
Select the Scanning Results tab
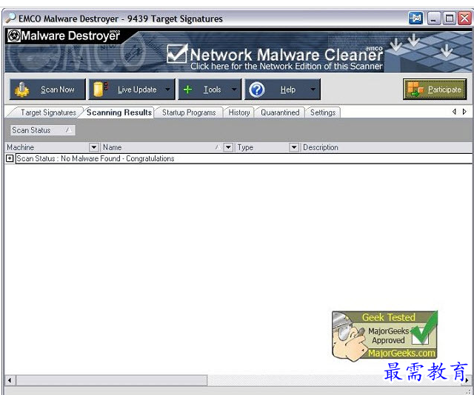119,112
